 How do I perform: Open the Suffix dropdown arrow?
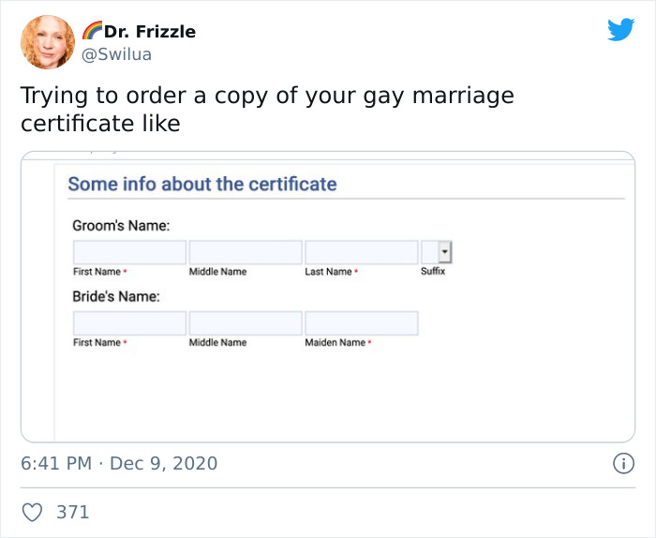tap(445, 252)
